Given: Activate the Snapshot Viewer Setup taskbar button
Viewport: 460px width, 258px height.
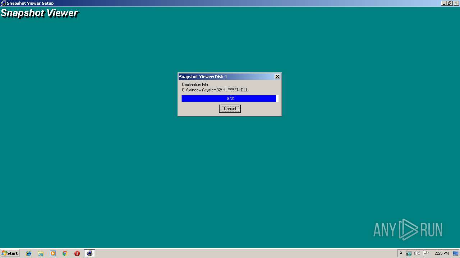Looking at the screenshot, I should (89, 253).
